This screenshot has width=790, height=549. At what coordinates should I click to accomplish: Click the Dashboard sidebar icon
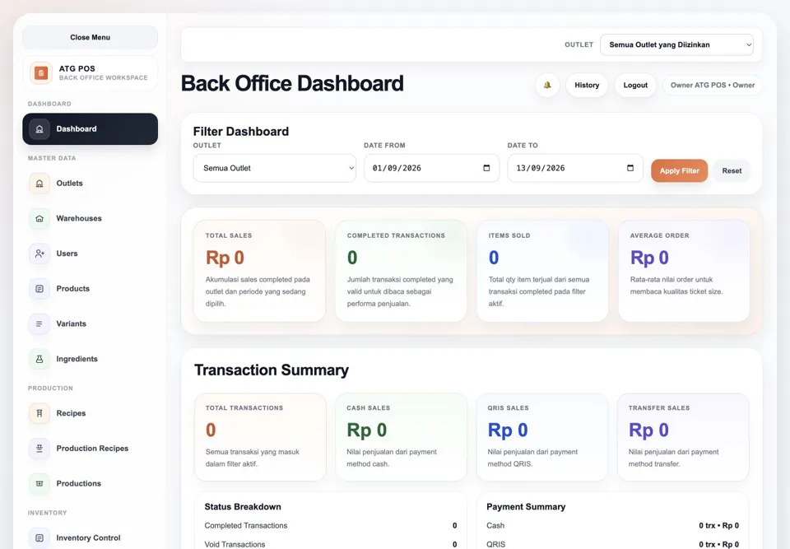point(39,129)
